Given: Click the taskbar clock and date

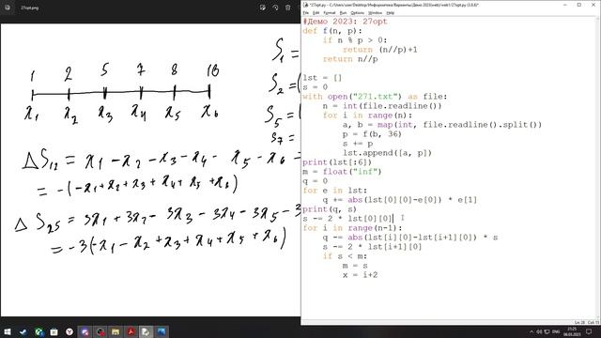Looking at the screenshot, I should click(572, 331).
